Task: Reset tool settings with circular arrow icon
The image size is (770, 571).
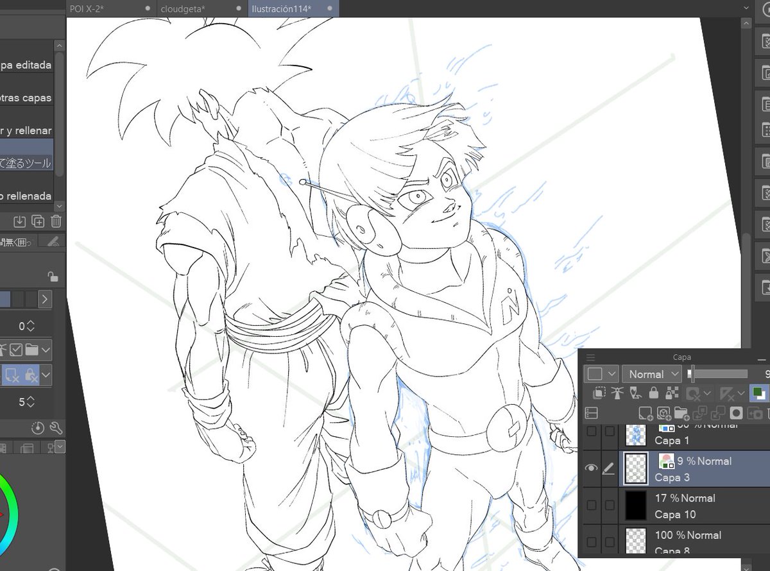Action: [x=38, y=428]
